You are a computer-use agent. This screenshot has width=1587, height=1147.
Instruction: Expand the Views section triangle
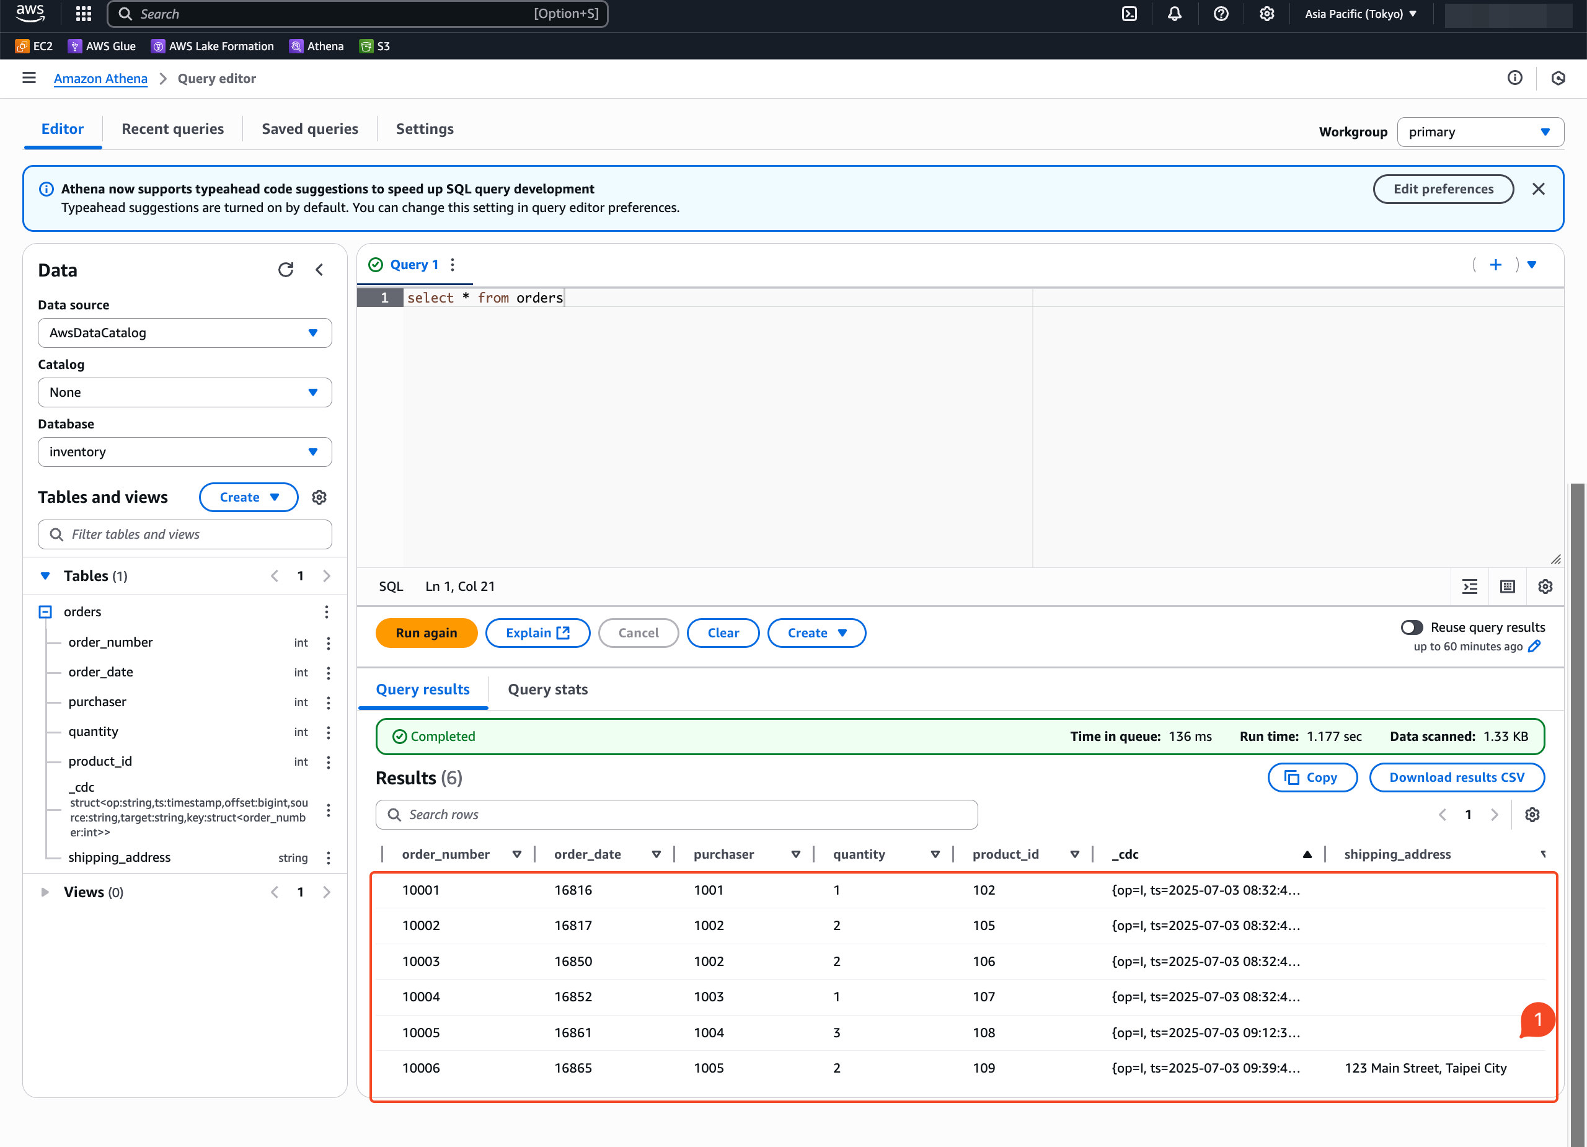(x=45, y=892)
